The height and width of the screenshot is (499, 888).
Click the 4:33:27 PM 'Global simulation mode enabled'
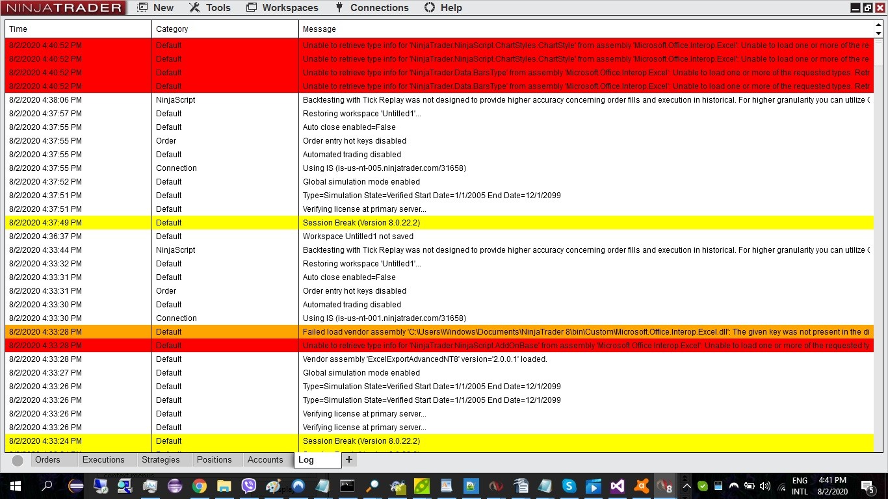coord(361,373)
